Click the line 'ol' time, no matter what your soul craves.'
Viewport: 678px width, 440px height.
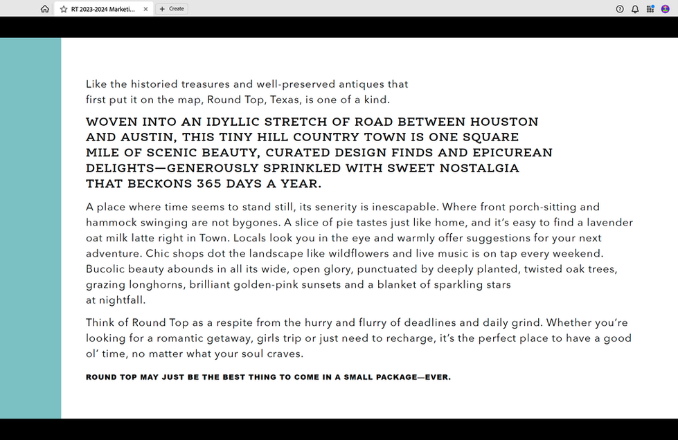(195, 354)
